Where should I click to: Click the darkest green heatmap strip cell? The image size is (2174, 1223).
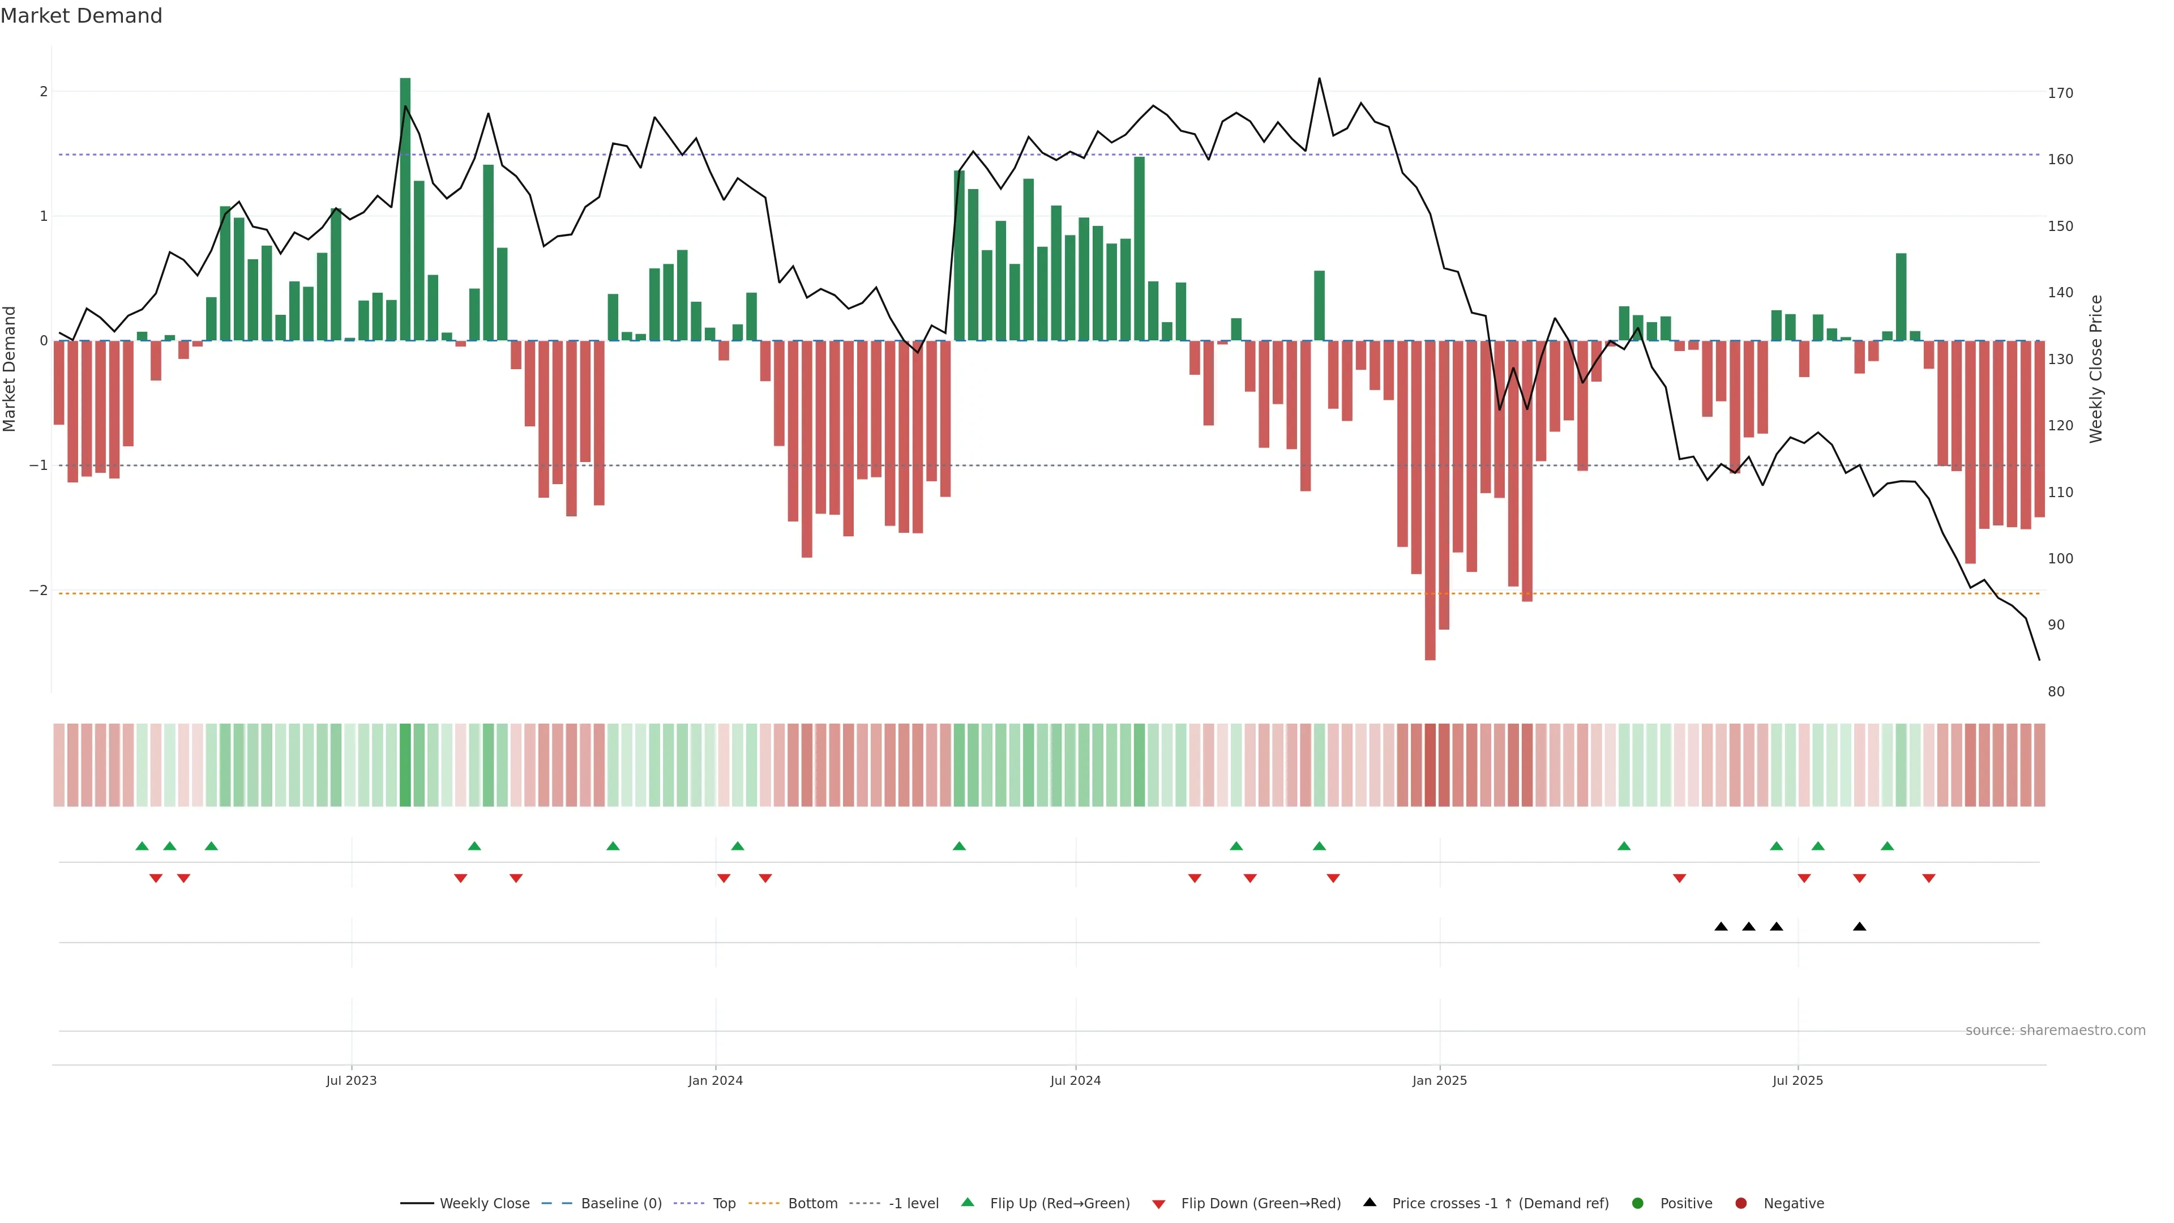point(405,765)
